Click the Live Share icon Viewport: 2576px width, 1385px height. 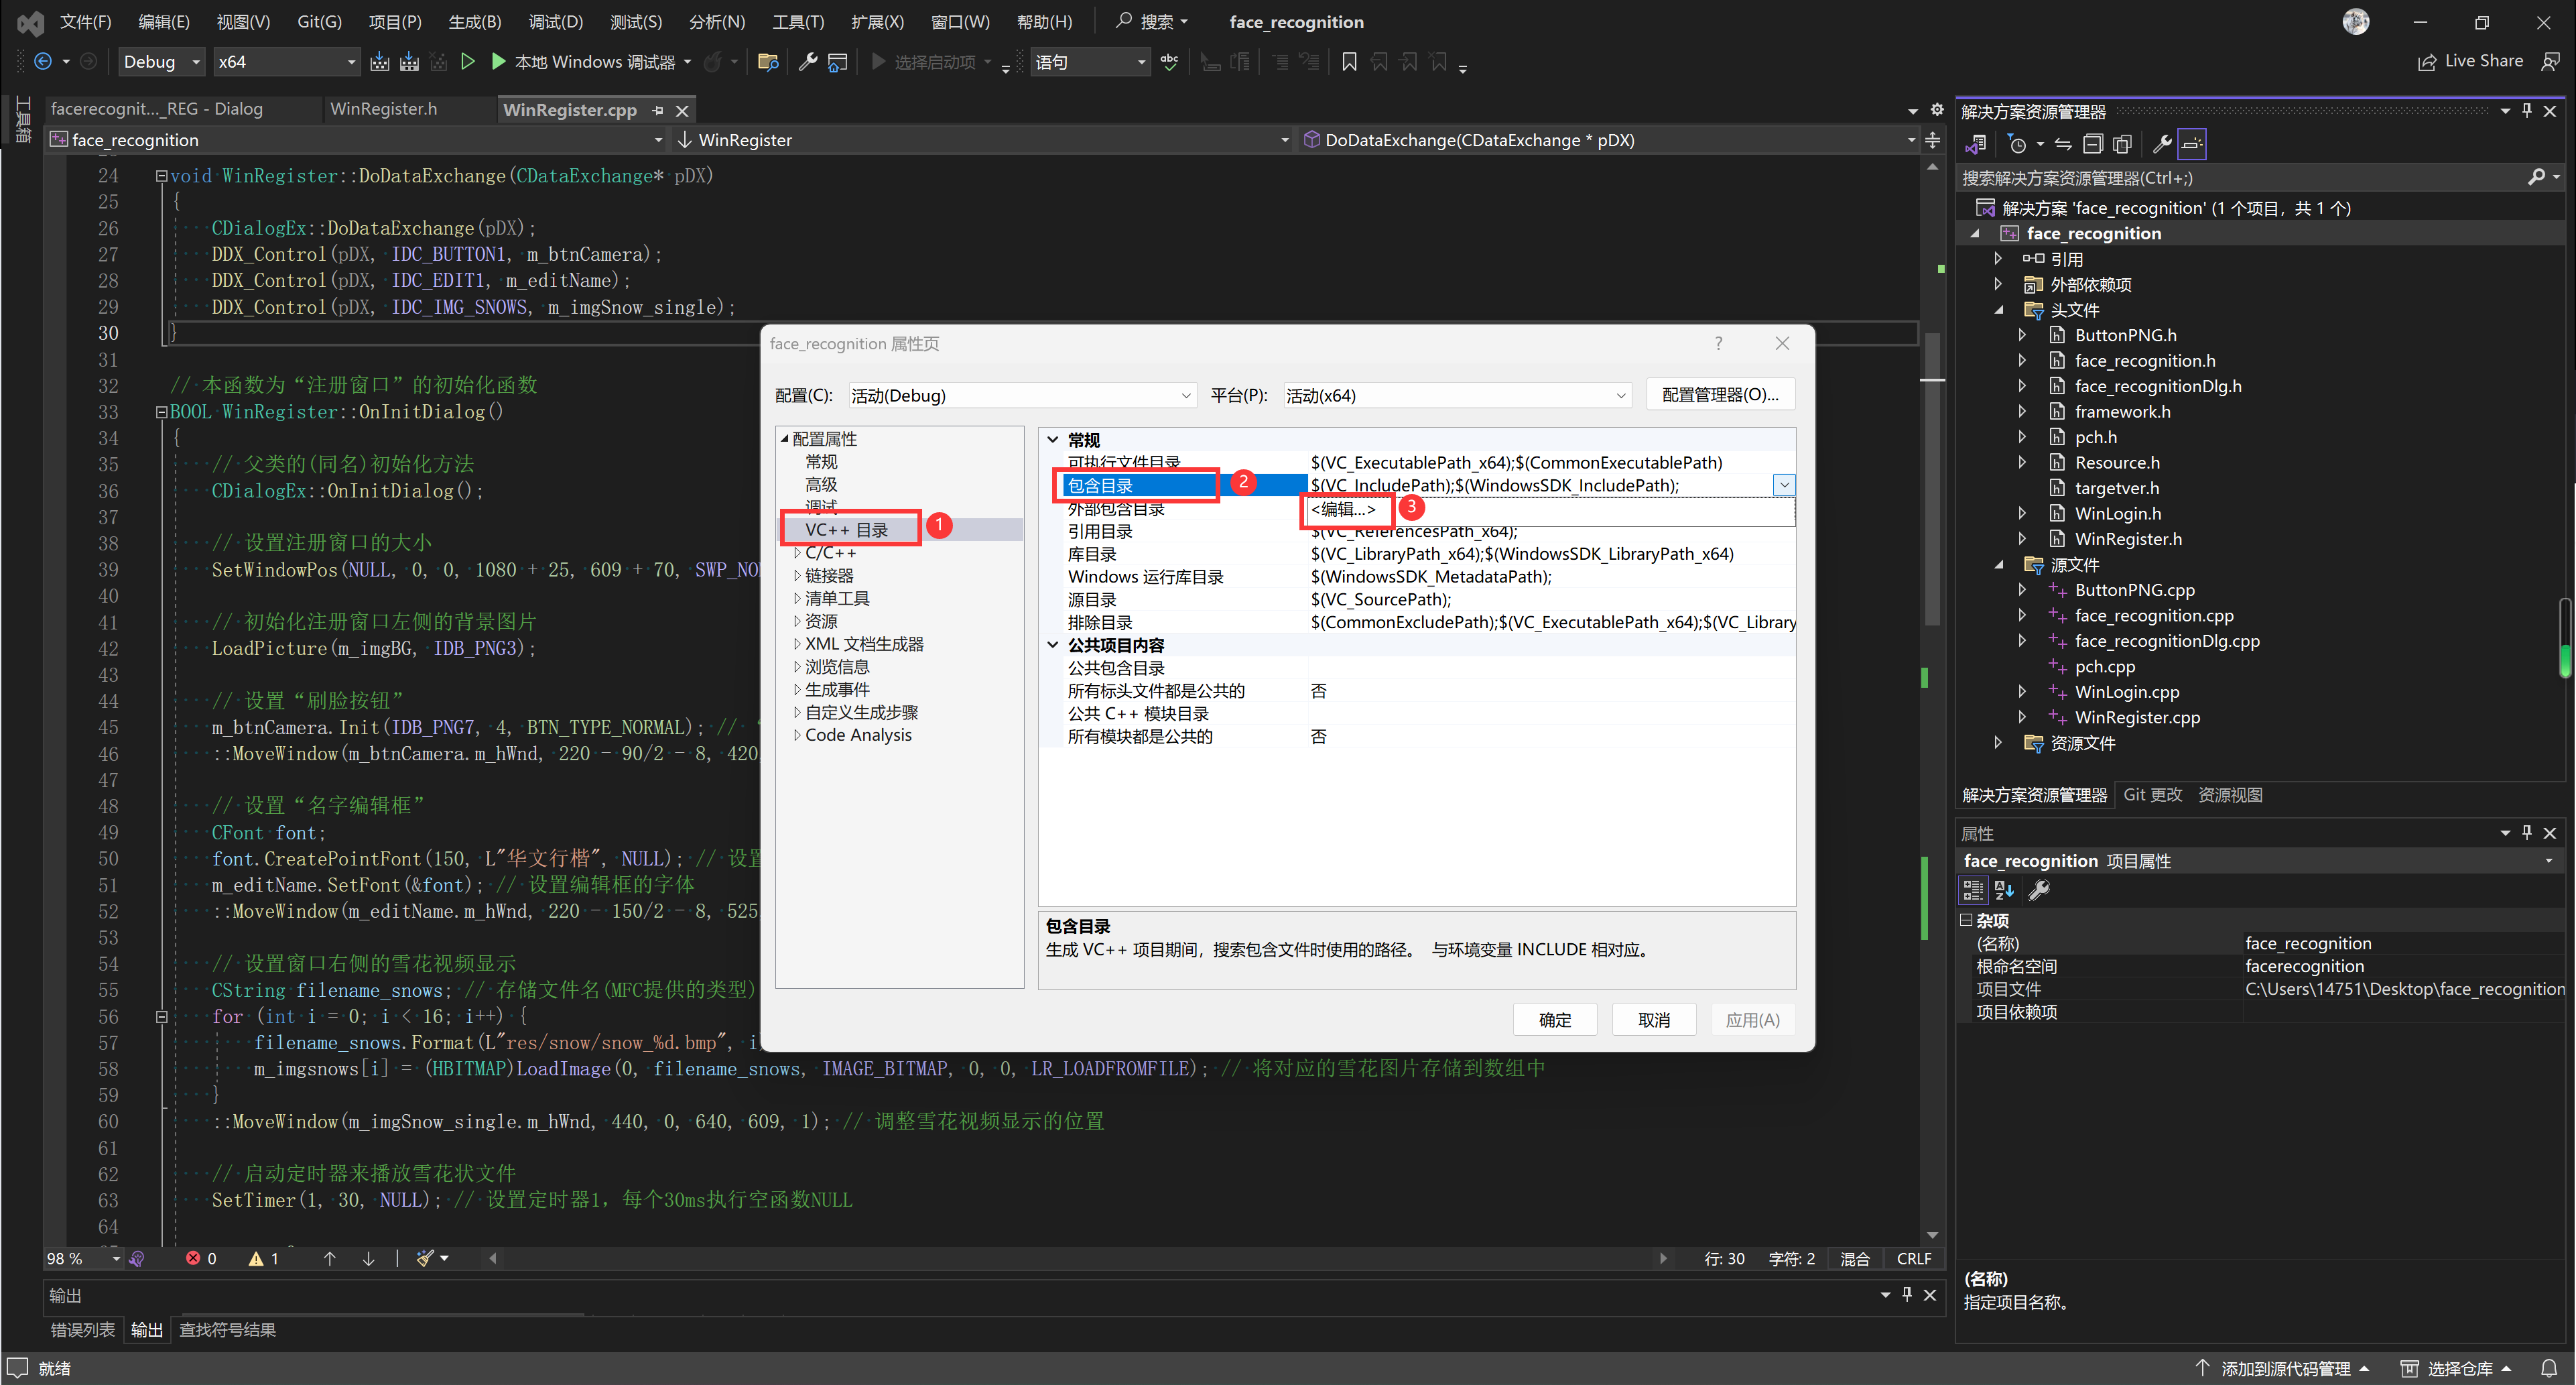pyautogui.click(x=2427, y=62)
